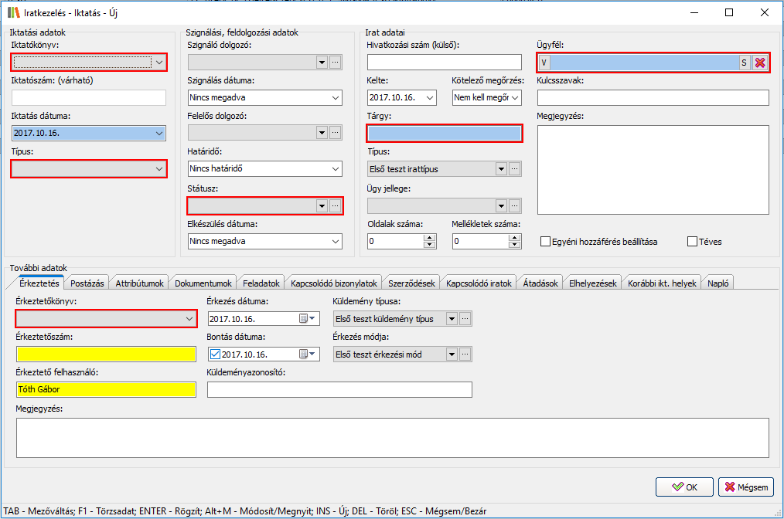Open ellipsis browse button next to Státusz
Viewport: 784px width, 519px height.
pos(335,205)
